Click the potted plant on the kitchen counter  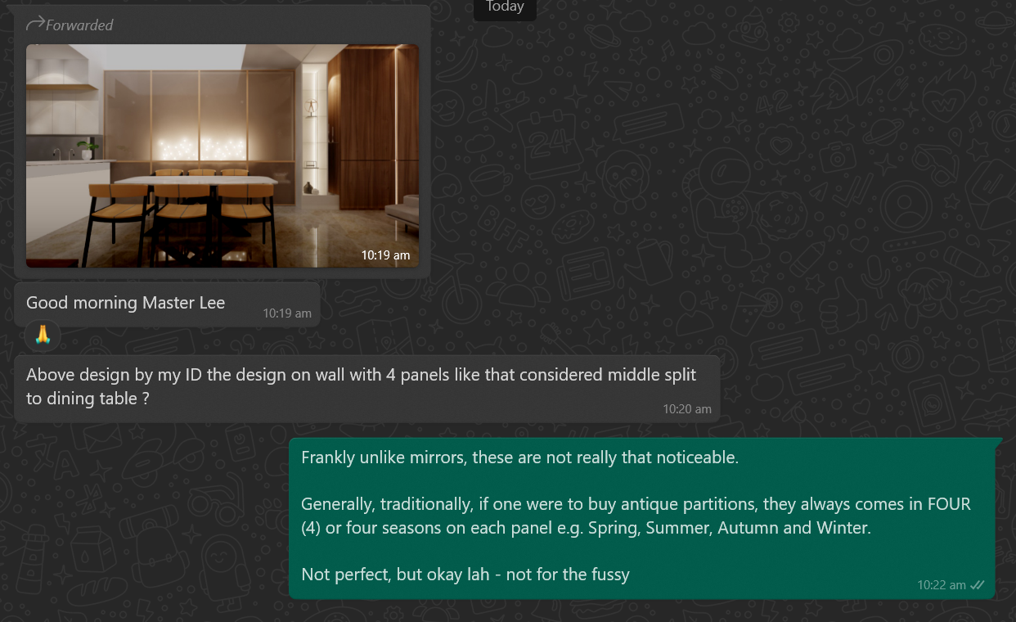click(88, 150)
